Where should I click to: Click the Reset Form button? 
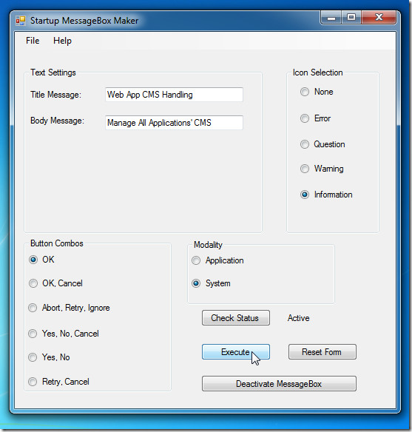[x=322, y=352]
